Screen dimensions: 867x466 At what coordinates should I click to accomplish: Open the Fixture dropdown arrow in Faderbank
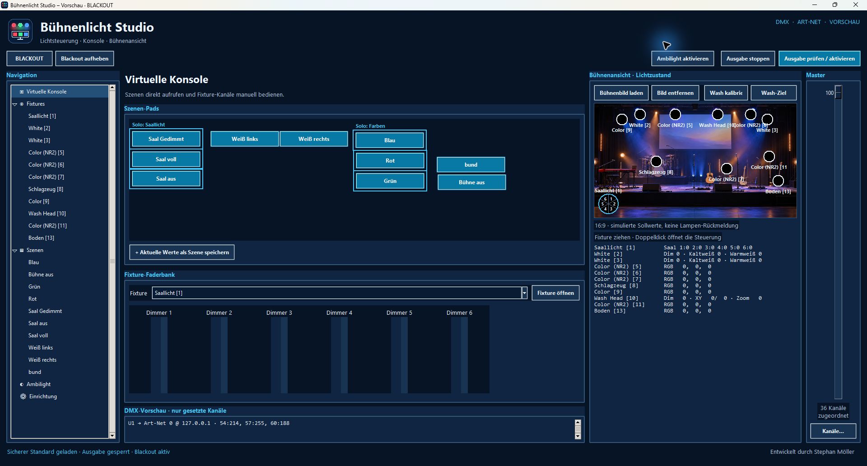click(x=524, y=293)
